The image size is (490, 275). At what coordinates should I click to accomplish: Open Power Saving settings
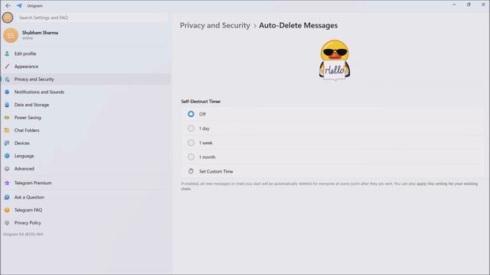[86, 118]
